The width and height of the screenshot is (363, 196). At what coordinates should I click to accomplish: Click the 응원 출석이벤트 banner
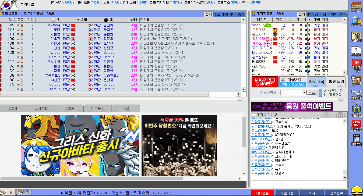point(292,106)
